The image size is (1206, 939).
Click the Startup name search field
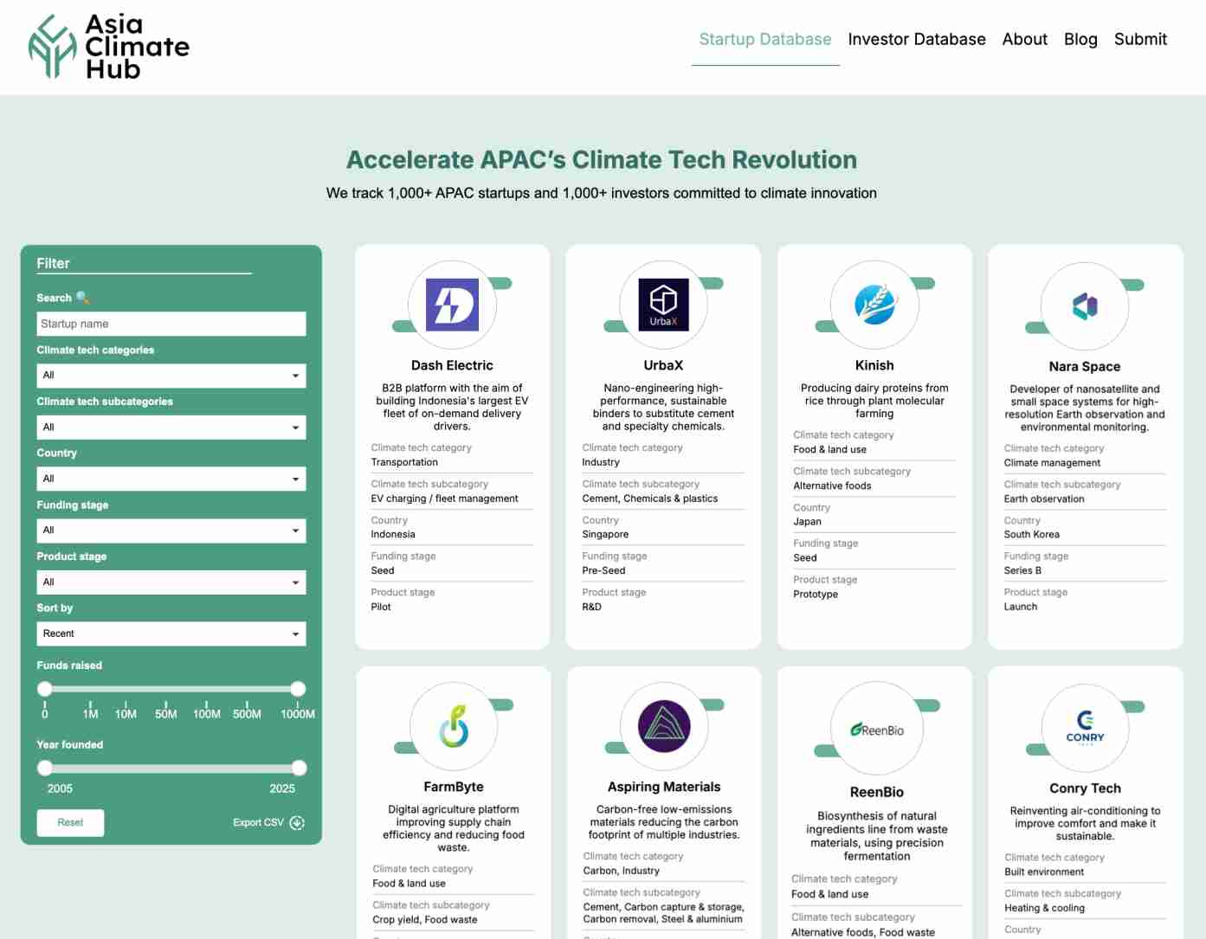coord(171,324)
